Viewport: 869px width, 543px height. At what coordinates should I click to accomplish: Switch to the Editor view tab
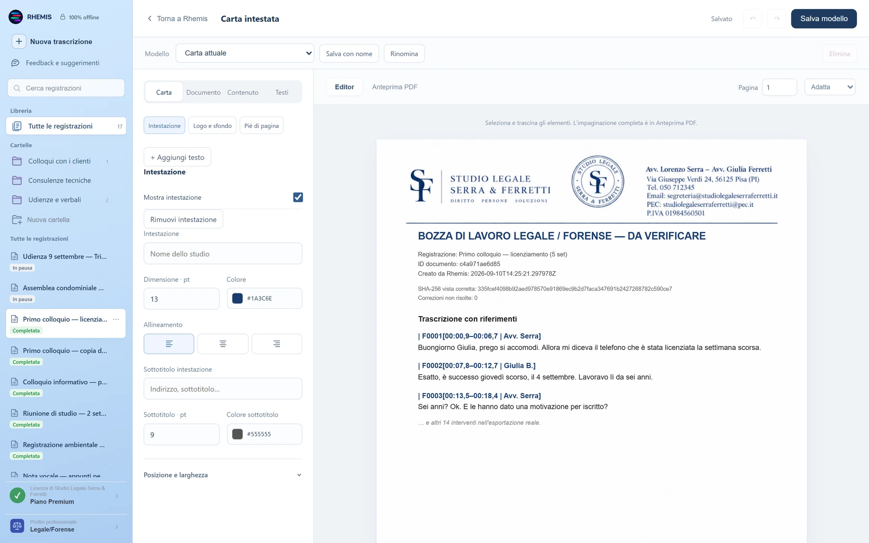(x=344, y=87)
